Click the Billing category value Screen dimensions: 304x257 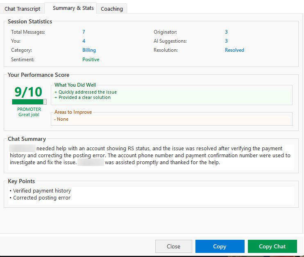pyautogui.click(x=89, y=50)
